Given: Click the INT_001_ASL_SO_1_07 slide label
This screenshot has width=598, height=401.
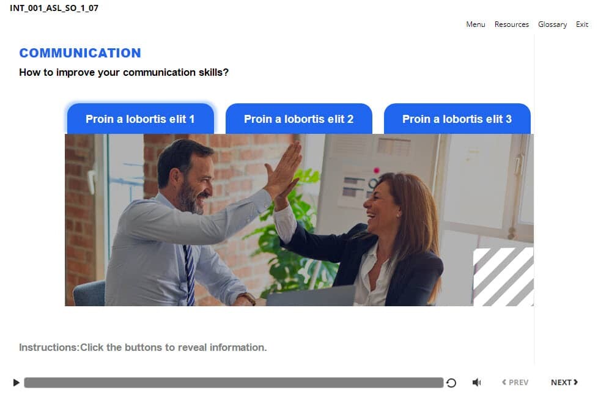Looking at the screenshot, I should (x=54, y=8).
